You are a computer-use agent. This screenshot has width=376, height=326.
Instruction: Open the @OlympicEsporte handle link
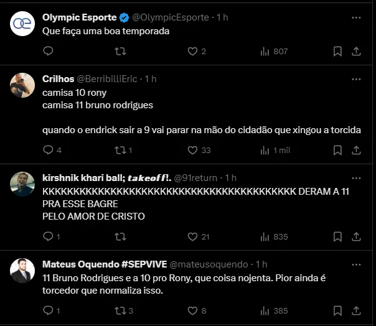pos(171,17)
